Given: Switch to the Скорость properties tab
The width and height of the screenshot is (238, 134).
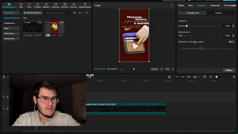Looking at the screenshot, I should 202,6.
